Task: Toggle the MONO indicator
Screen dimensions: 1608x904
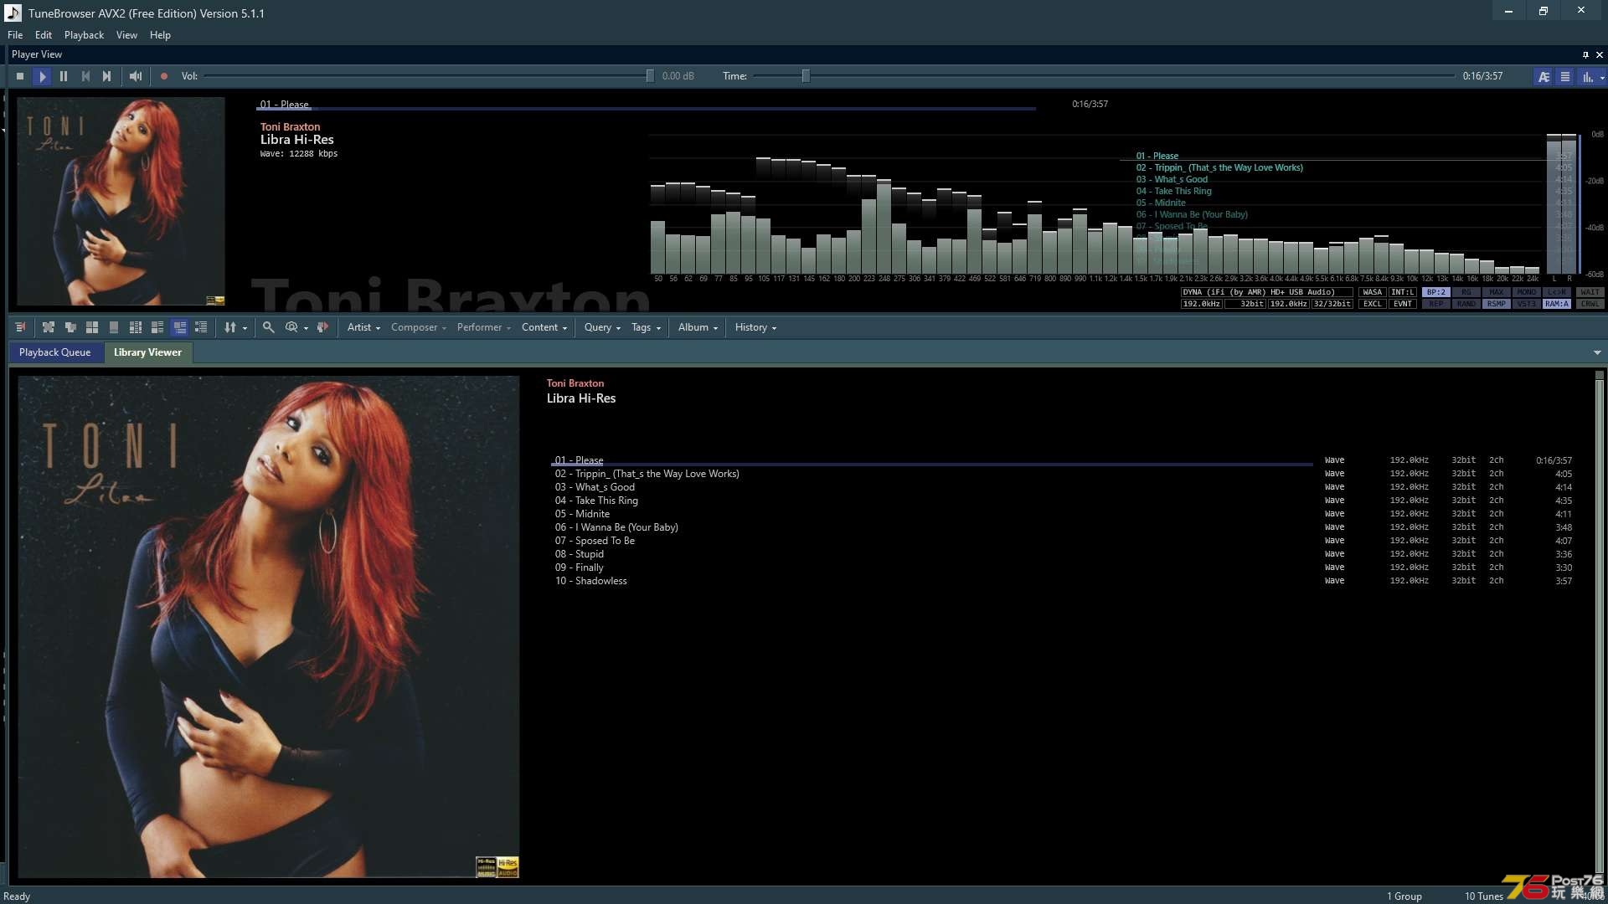Action: tap(1527, 292)
